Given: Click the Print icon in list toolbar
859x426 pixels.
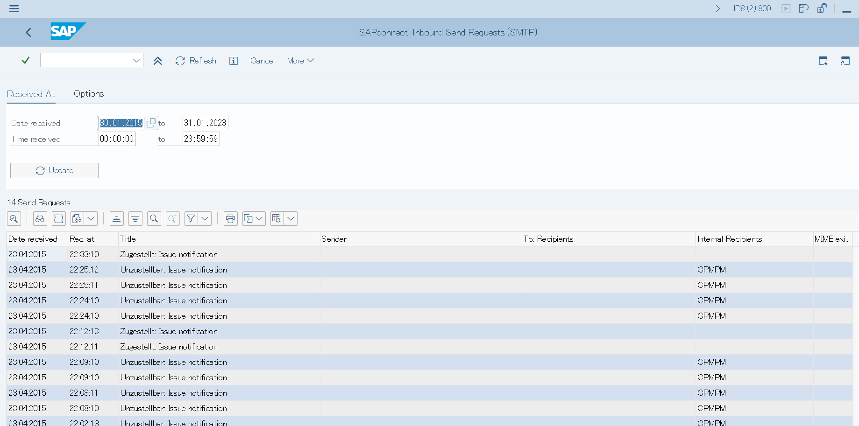Looking at the screenshot, I should tap(230, 219).
